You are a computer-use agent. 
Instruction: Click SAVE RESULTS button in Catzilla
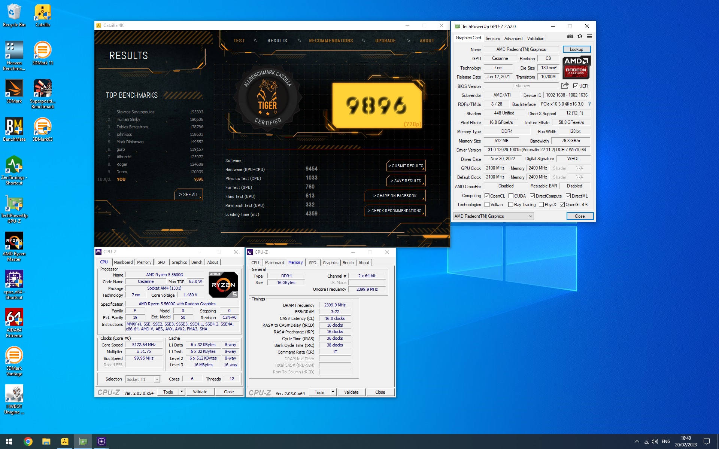pyautogui.click(x=406, y=181)
